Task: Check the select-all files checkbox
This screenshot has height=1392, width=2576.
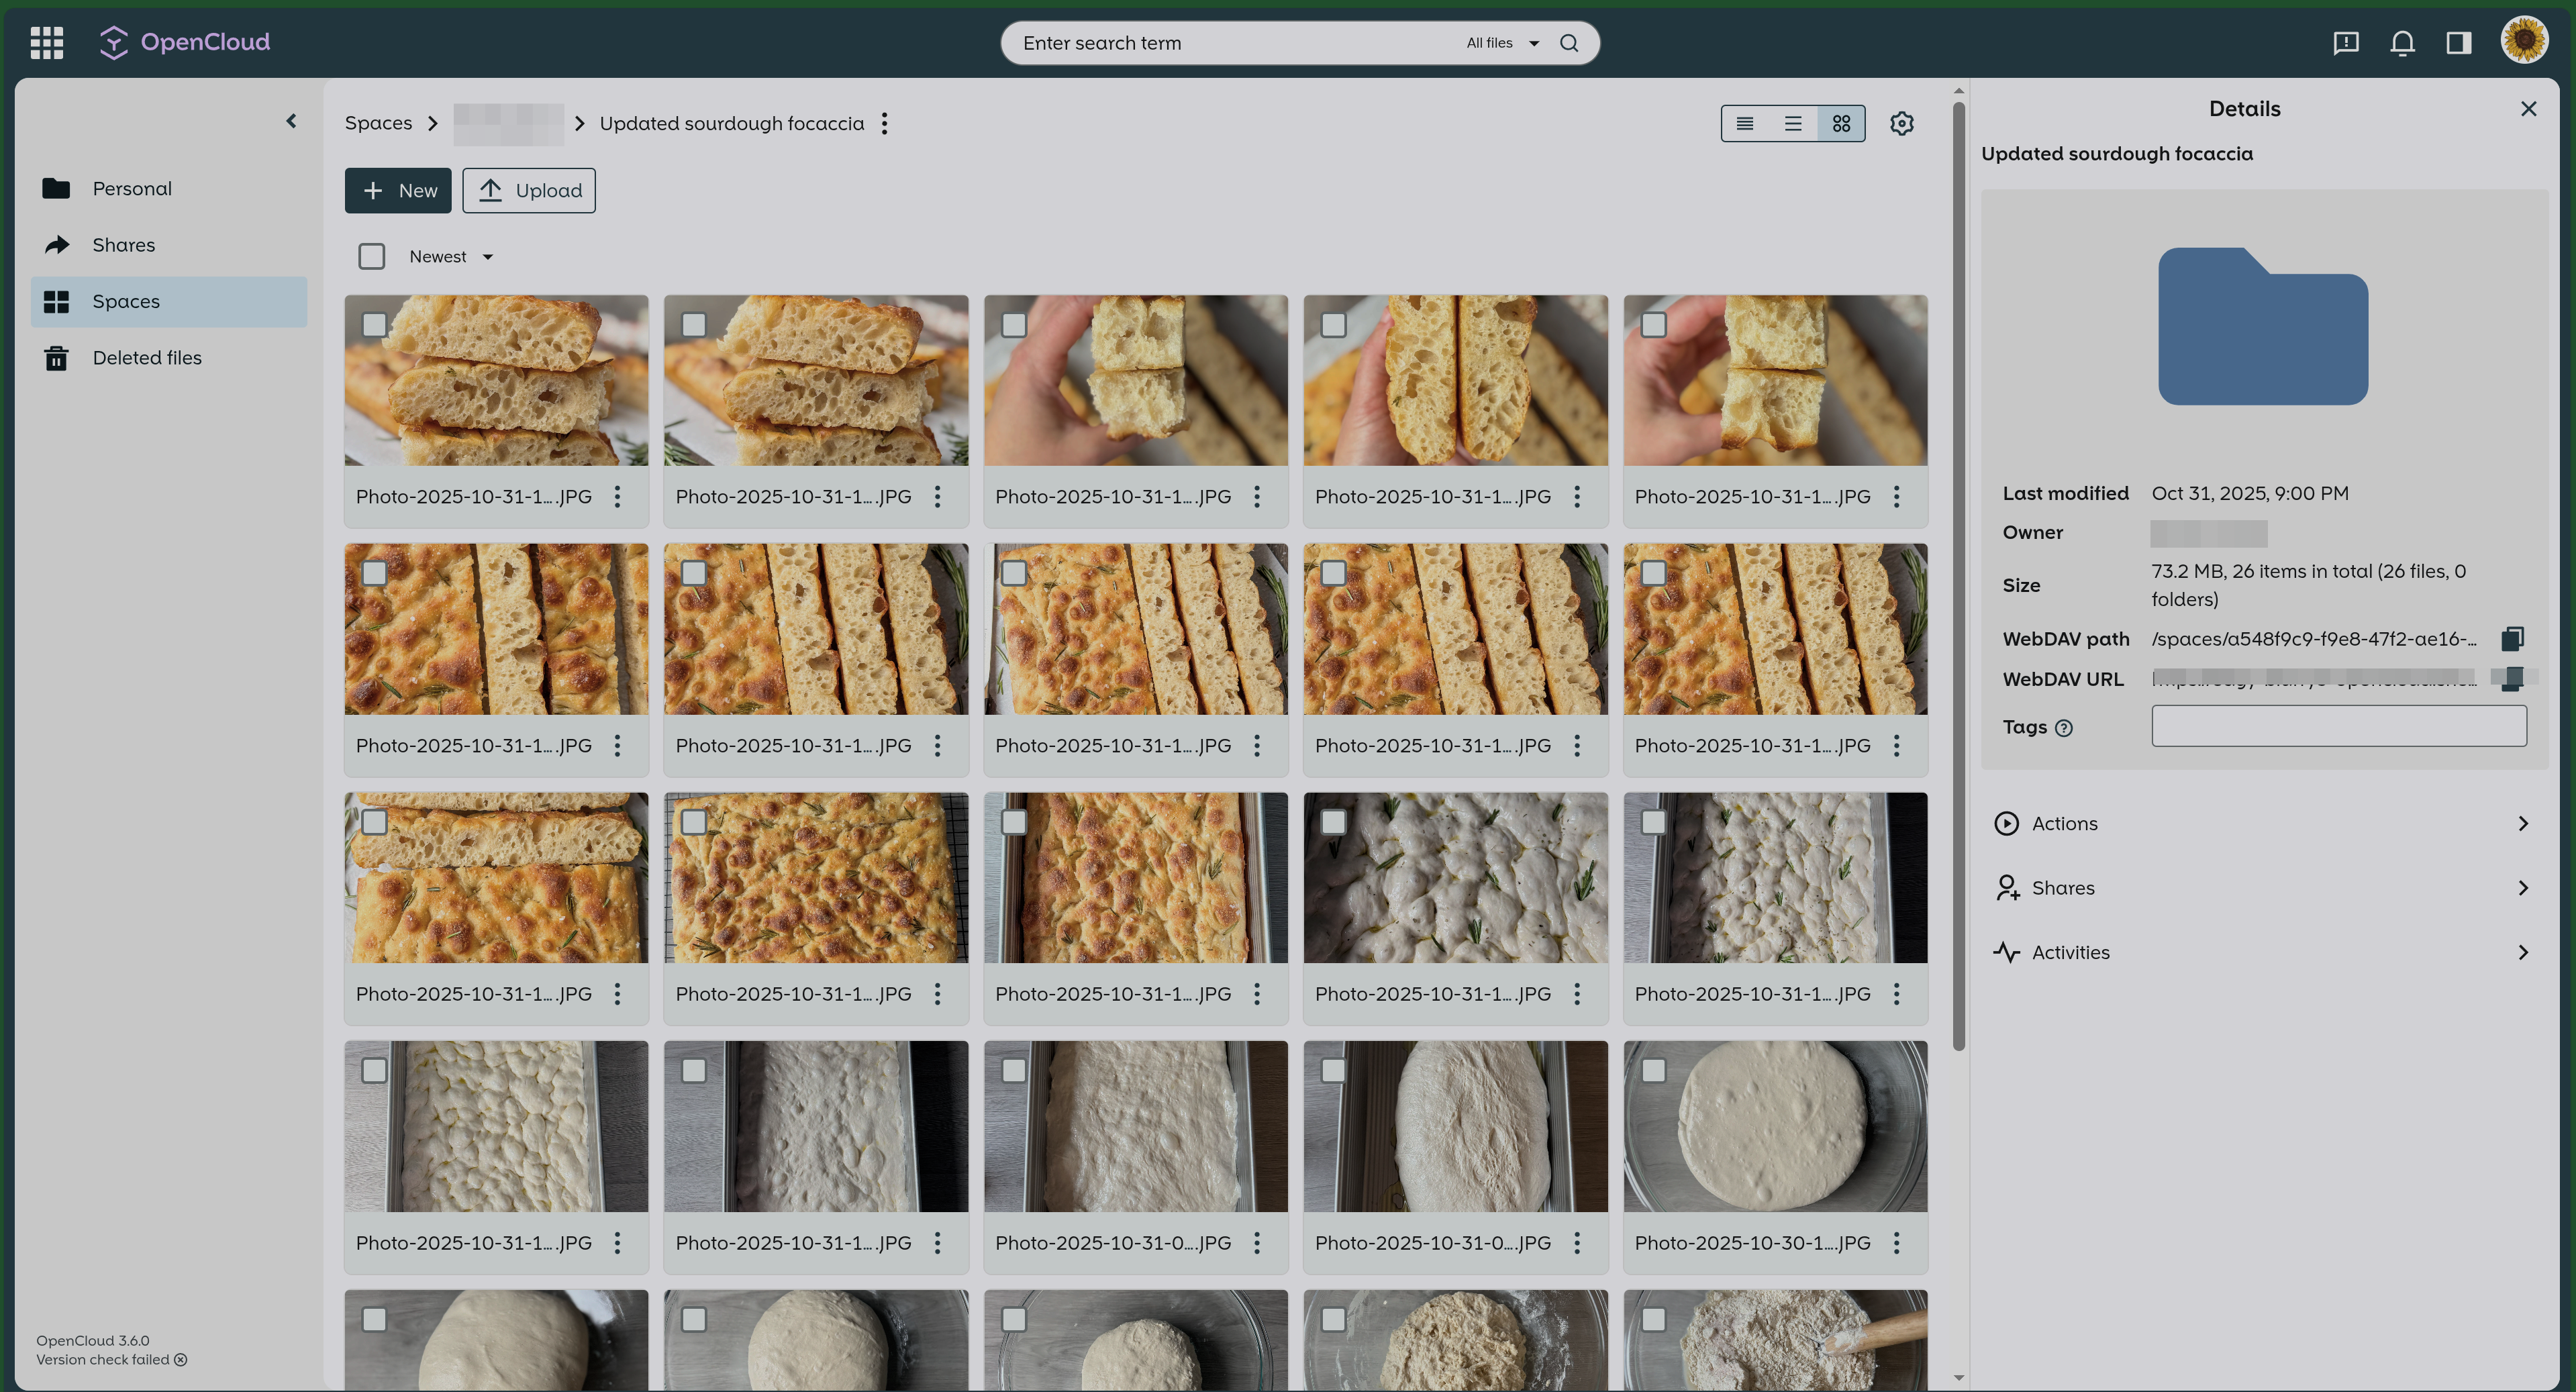Action: pyautogui.click(x=371, y=257)
